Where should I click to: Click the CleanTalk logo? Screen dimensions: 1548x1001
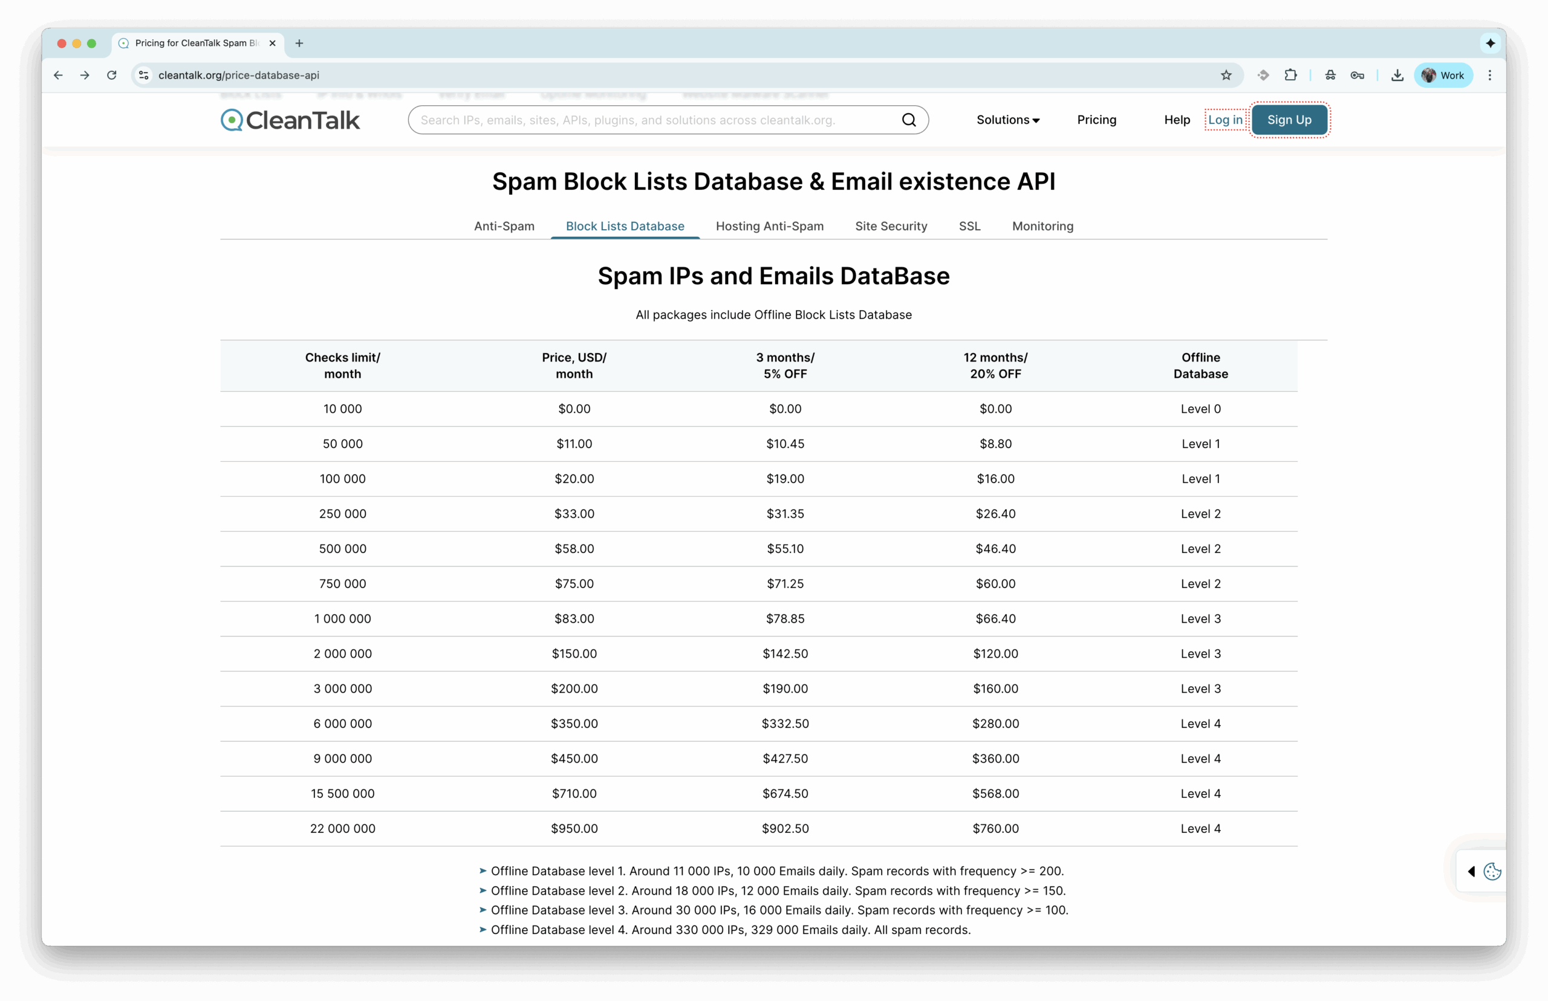290,120
